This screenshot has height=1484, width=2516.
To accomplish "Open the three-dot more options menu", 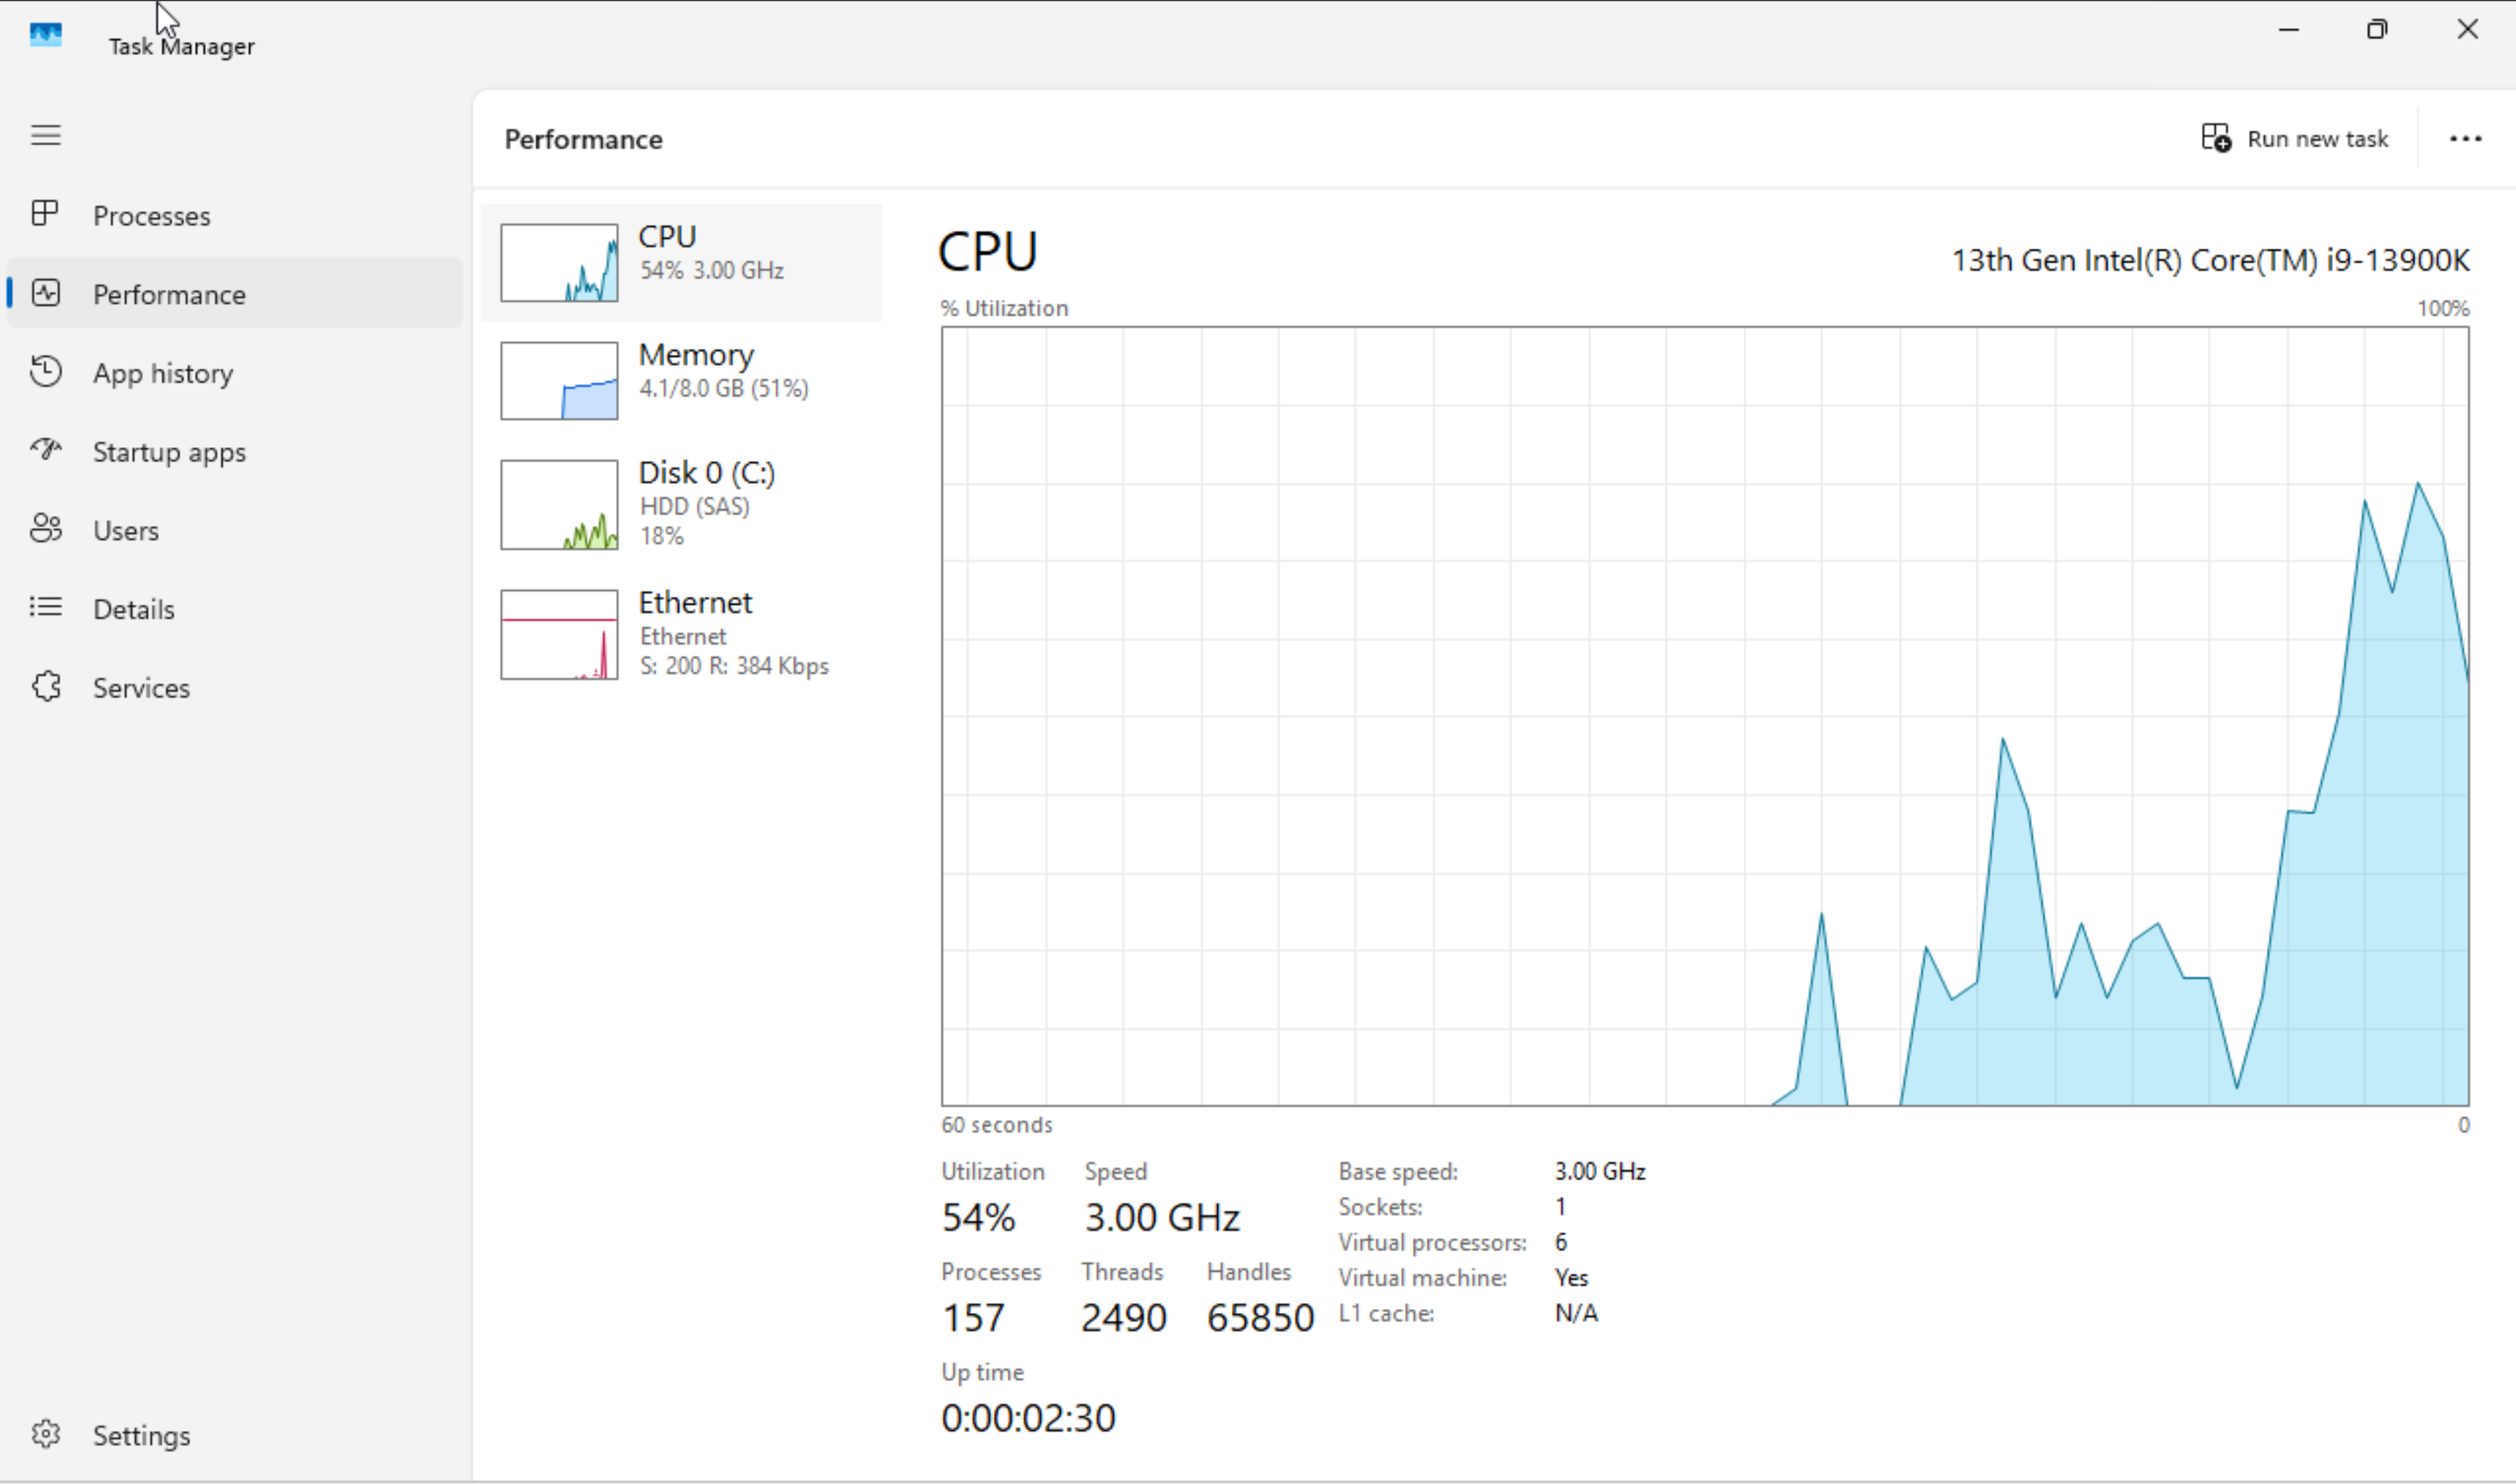I will [2466, 139].
